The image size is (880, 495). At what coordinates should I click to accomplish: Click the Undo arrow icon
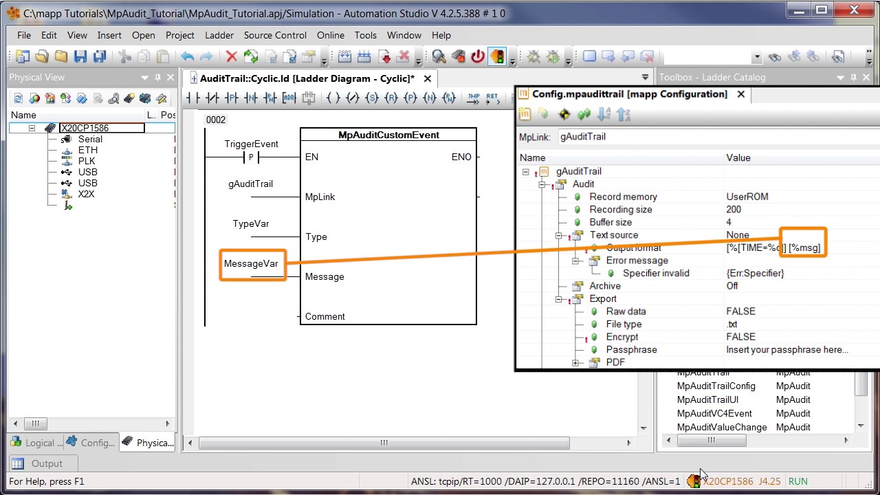(x=187, y=57)
